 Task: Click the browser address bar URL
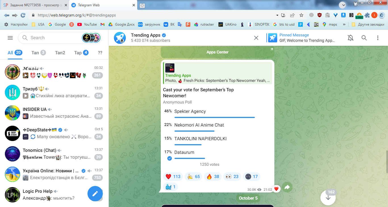[x=77, y=15]
